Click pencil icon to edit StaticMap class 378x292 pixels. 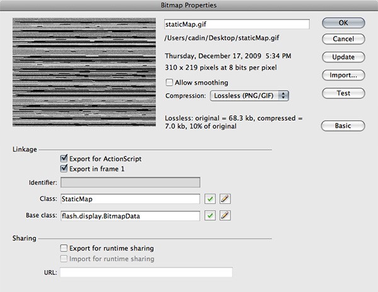[224, 199]
